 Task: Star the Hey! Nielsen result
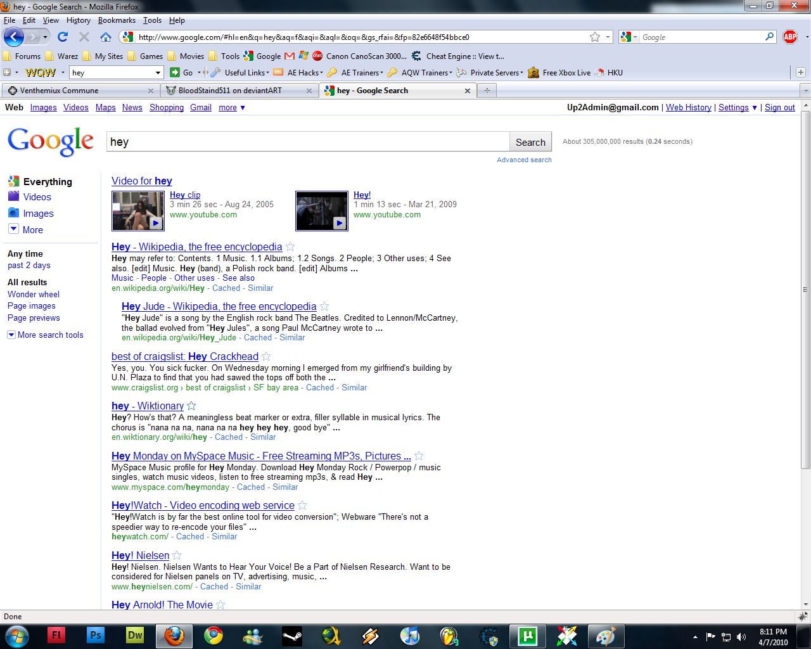[177, 555]
